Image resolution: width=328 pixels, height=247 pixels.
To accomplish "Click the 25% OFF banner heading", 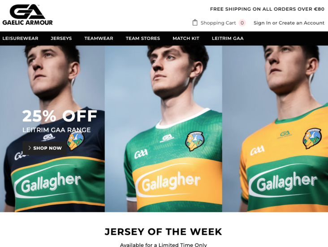I will point(60,116).
